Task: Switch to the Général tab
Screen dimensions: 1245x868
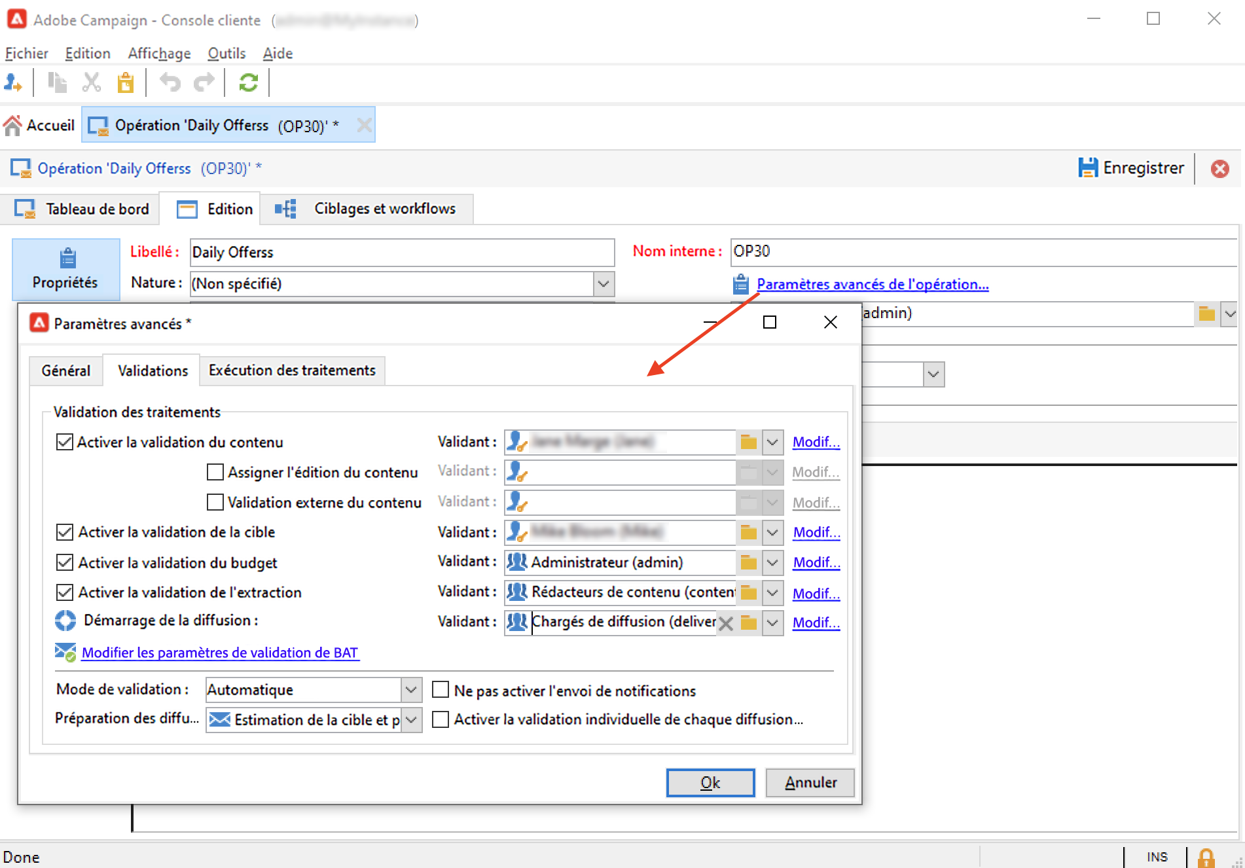Action: tap(66, 371)
